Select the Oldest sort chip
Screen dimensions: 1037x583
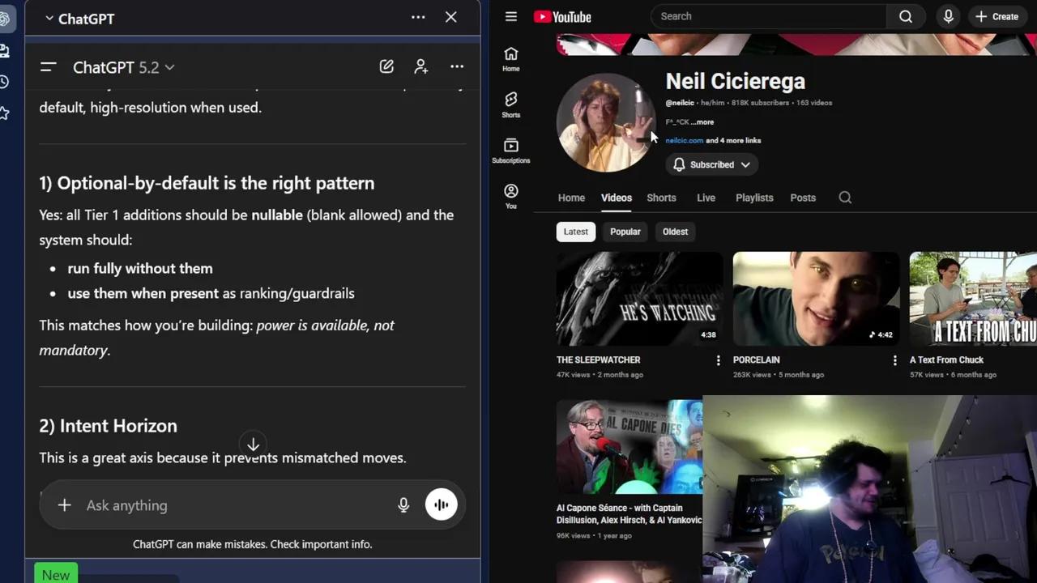(675, 232)
